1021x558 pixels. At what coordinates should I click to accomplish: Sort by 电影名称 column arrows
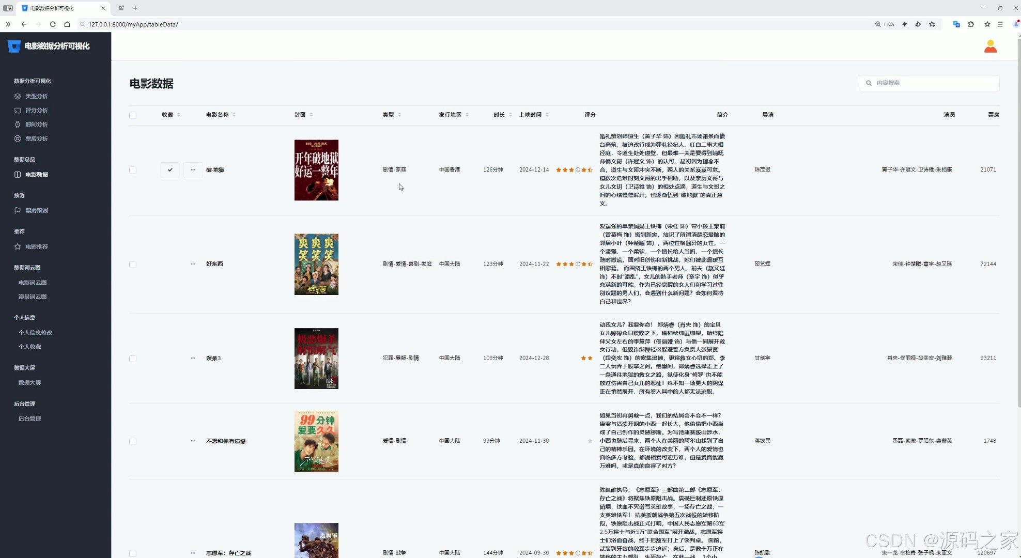coord(234,115)
